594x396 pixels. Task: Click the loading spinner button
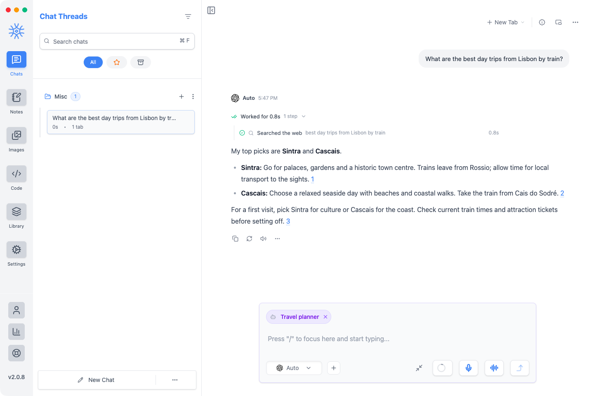[x=442, y=368]
